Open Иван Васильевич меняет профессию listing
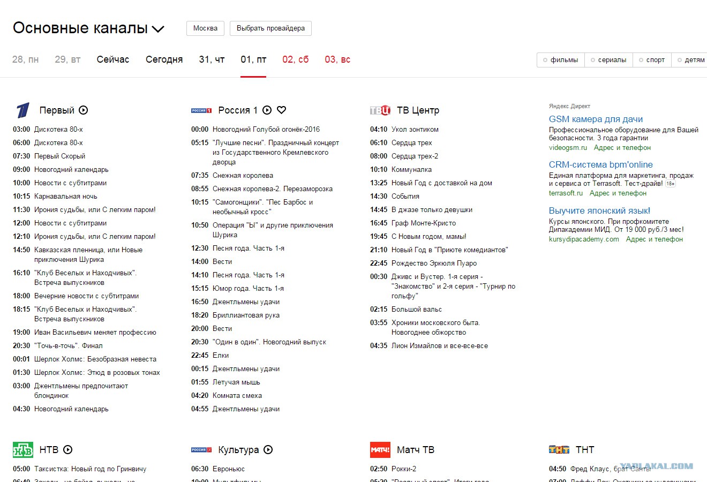 point(95,333)
